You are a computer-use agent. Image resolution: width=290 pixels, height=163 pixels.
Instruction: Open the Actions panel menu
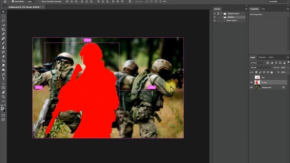[x=246, y=9]
